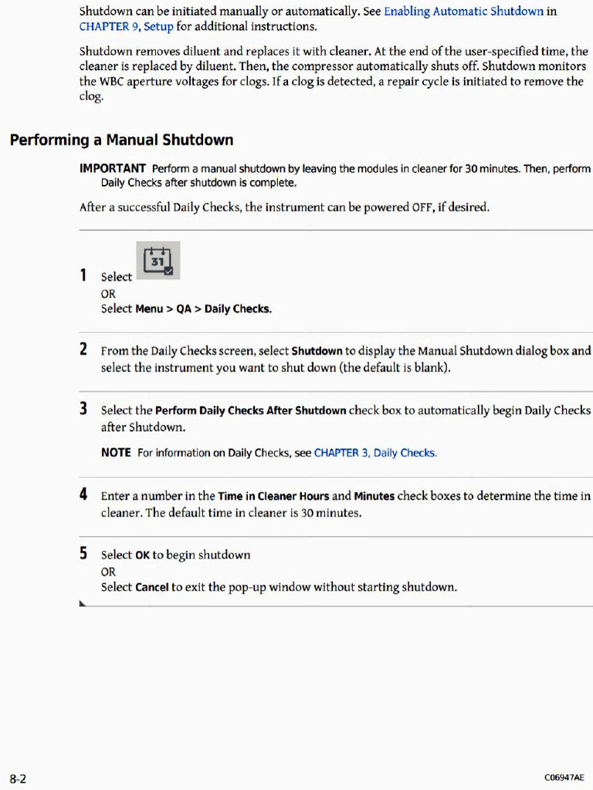
Task: Click the bold NOTE label in step 3
Action: [x=116, y=452]
